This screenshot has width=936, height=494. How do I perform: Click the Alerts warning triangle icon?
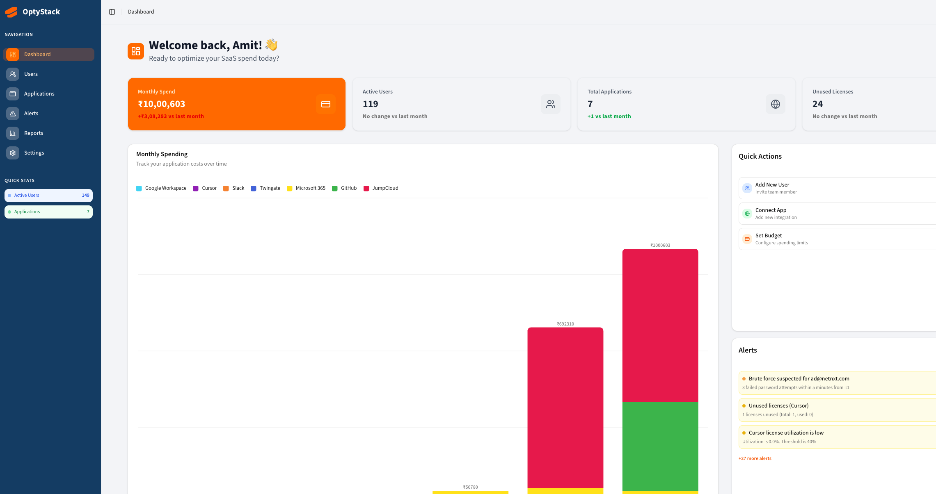[x=13, y=114]
